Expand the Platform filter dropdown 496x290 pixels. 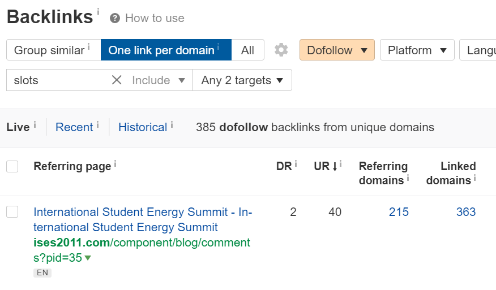pos(417,50)
